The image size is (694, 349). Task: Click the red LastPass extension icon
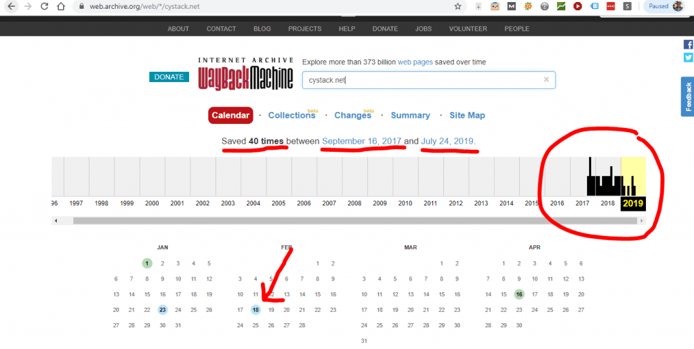[611, 7]
